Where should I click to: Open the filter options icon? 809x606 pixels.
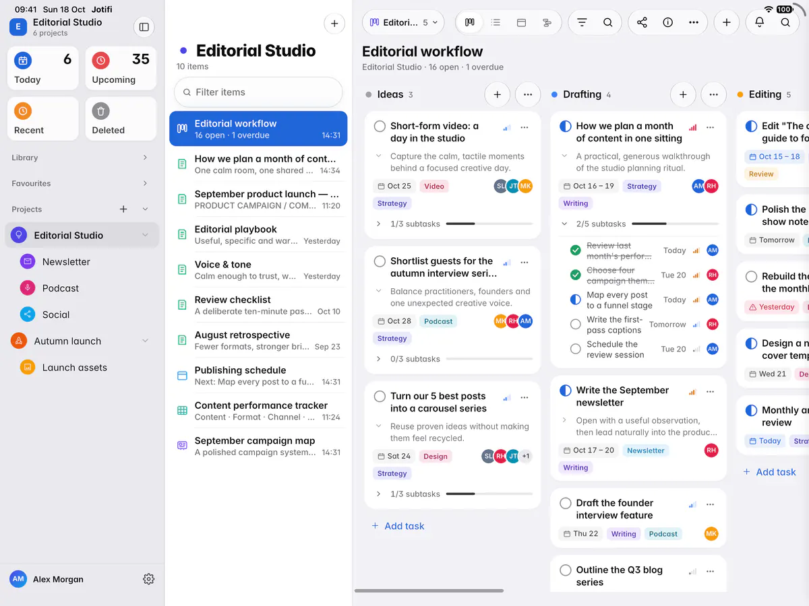point(582,22)
